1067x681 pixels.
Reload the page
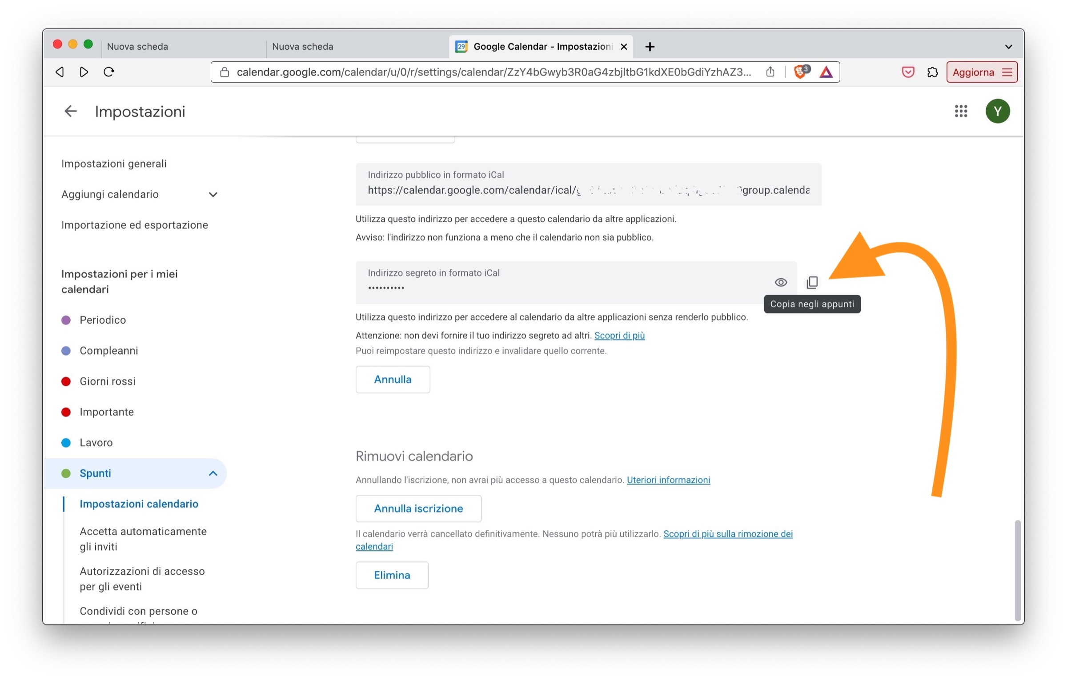[x=109, y=72]
